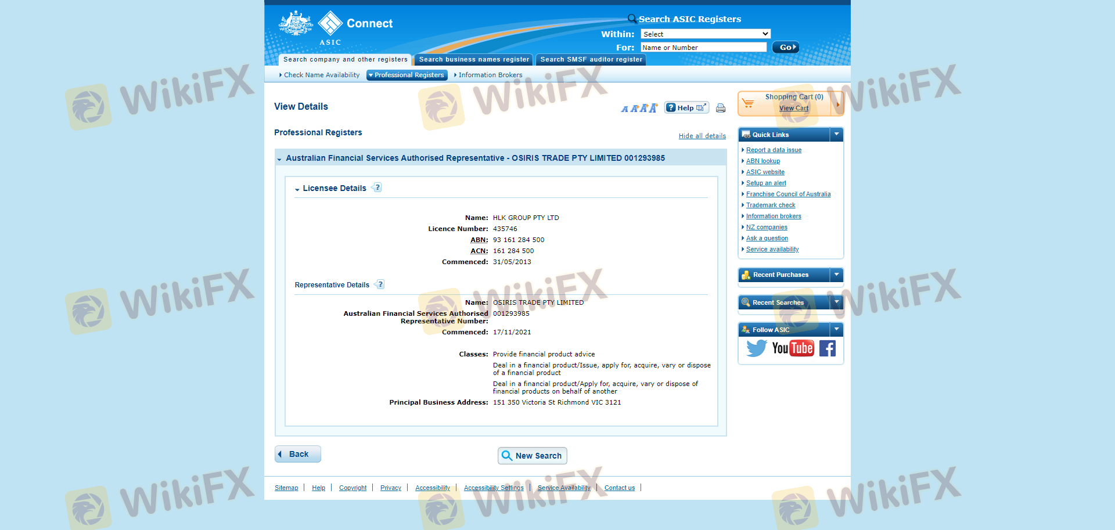
Task: Open Setup an alert link
Action: (766, 183)
